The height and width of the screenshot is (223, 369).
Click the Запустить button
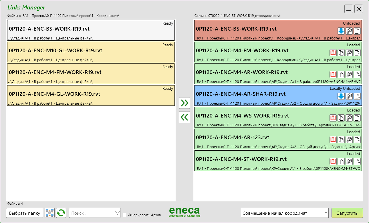click(x=347, y=213)
